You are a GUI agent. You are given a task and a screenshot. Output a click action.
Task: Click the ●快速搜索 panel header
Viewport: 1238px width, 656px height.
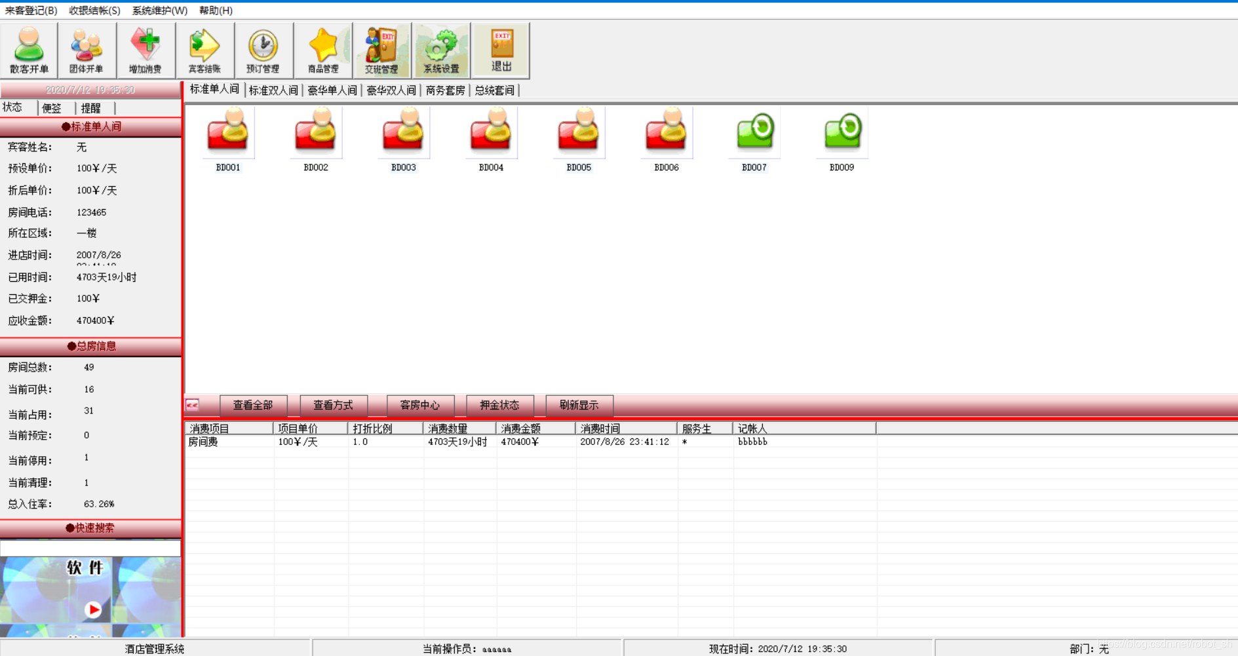[x=90, y=528]
